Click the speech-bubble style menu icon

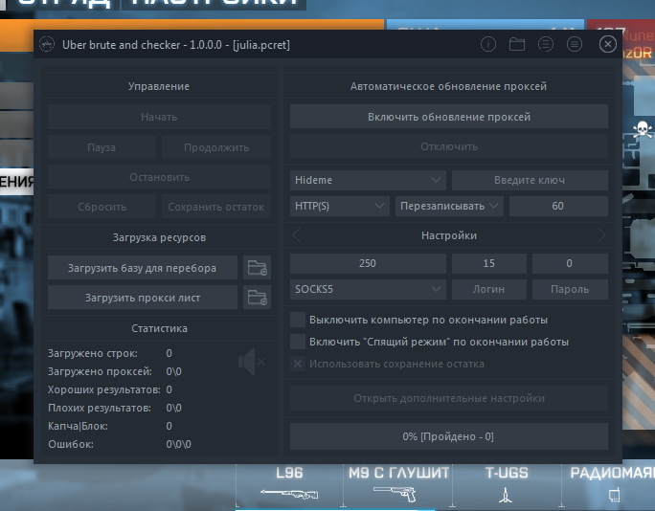click(546, 44)
